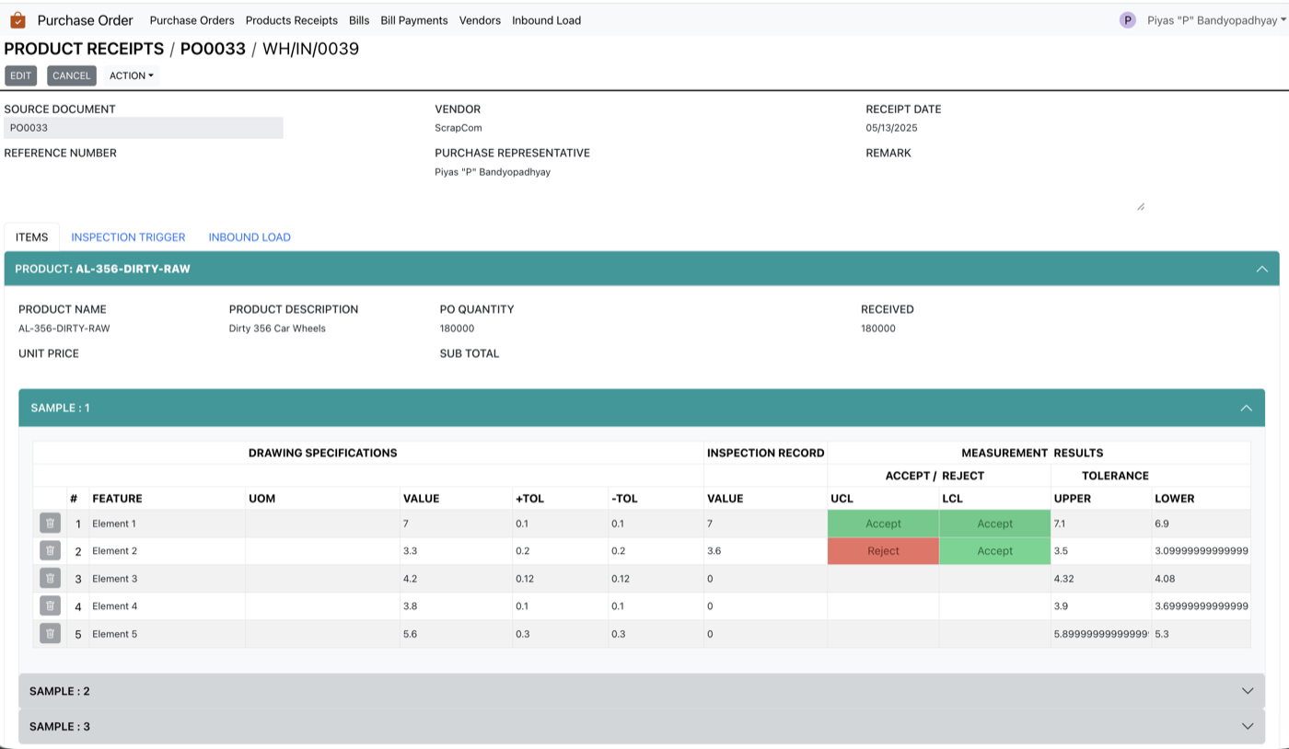Expand the Sample 2 section
The image size is (1289, 749).
tap(642, 691)
